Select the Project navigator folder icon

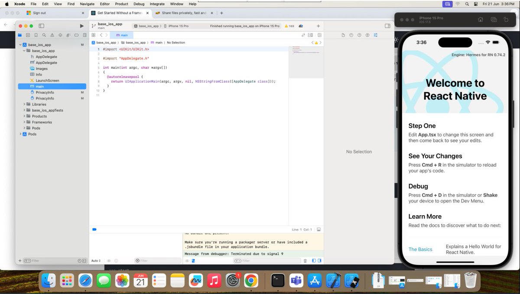(x=19, y=35)
